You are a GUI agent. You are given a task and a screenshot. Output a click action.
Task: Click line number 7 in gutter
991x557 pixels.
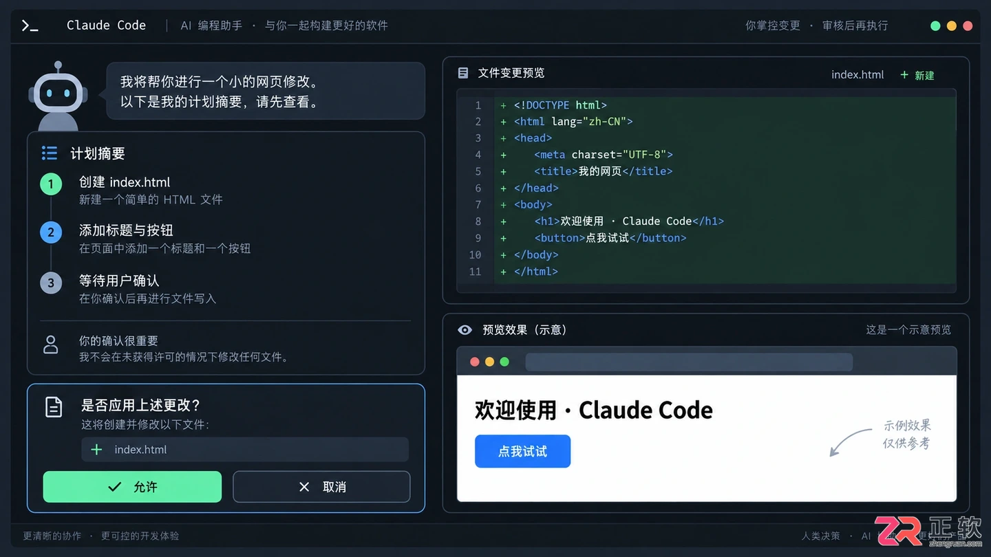[478, 205]
